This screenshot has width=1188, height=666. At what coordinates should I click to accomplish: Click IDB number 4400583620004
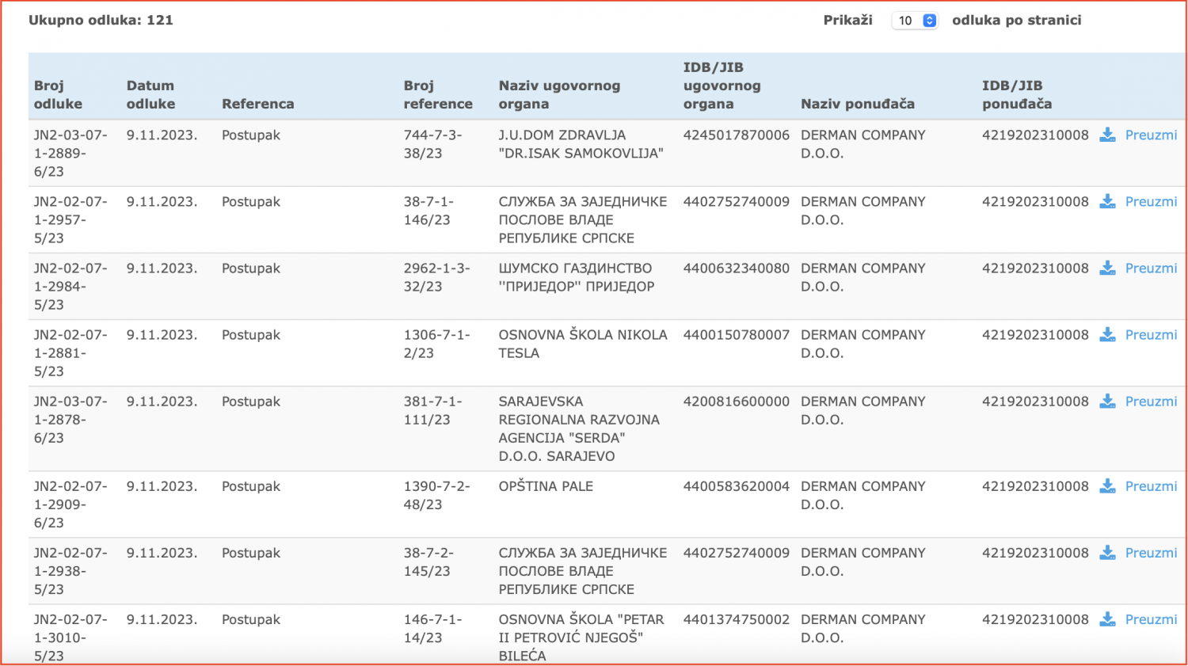(x=737, y=486)
